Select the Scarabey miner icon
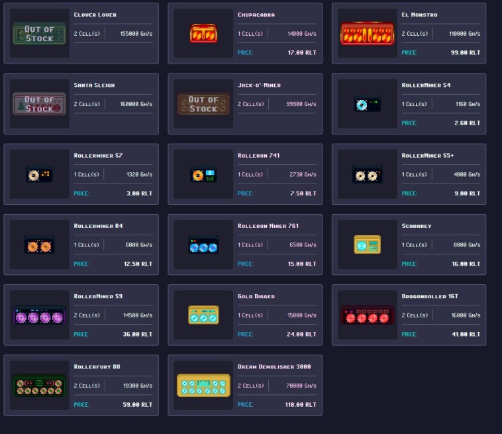Image resolution: width=502 pixels, height=434 pixels. pos(367,244)
